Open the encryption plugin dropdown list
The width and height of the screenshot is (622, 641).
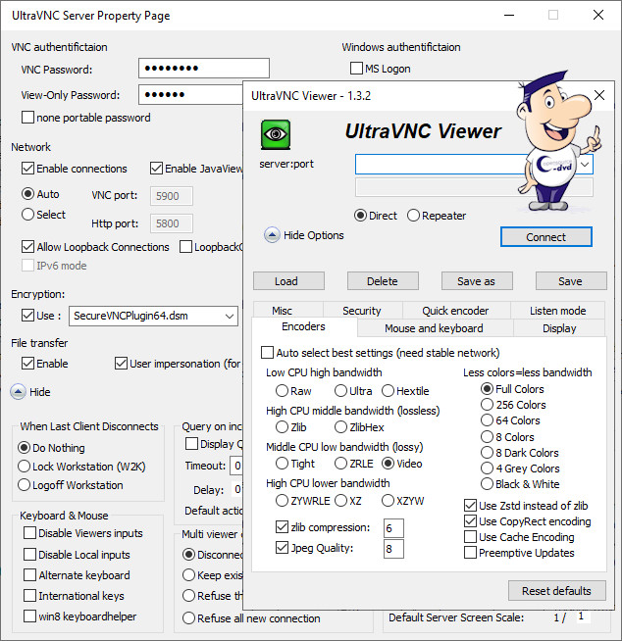229,316
